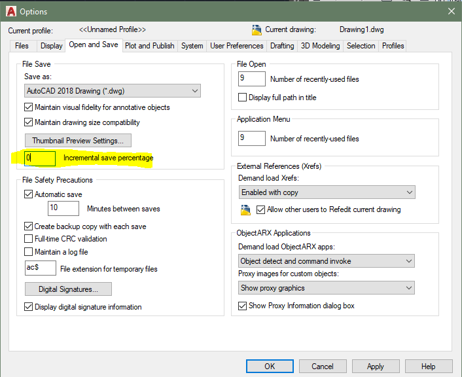Switch to the System tab
The height and width of the screenshot is (377, 462).
pyautogui.click(x=192, y=46)
